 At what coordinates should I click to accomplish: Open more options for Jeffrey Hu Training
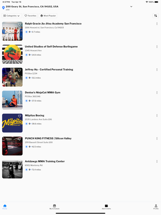157,70
